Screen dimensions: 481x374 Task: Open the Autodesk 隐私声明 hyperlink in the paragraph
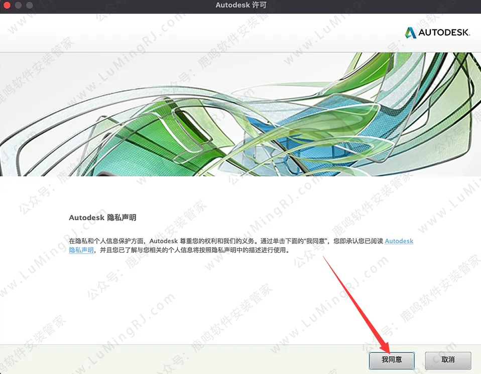click(x=399, y=241)
